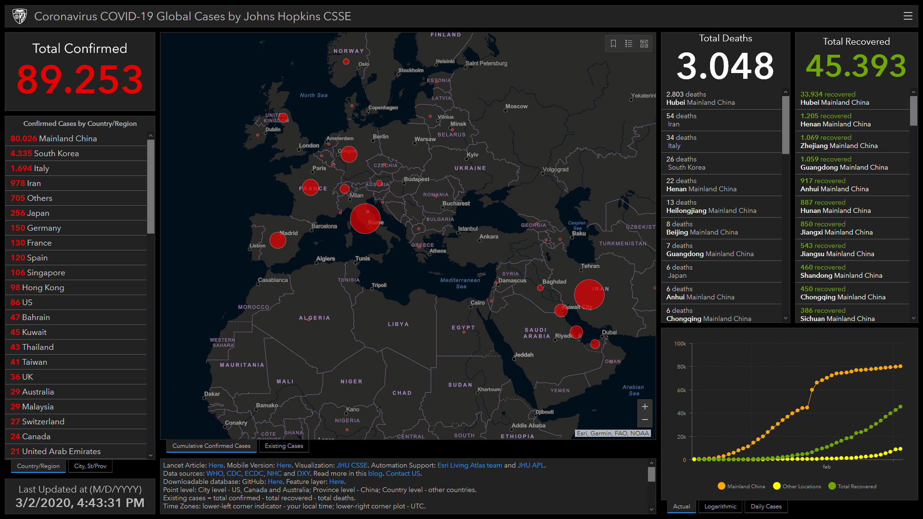Open the basemap gallery grid icon
Image resolution: width=923 pixels, height=519 pixels.
coord(644,44)
